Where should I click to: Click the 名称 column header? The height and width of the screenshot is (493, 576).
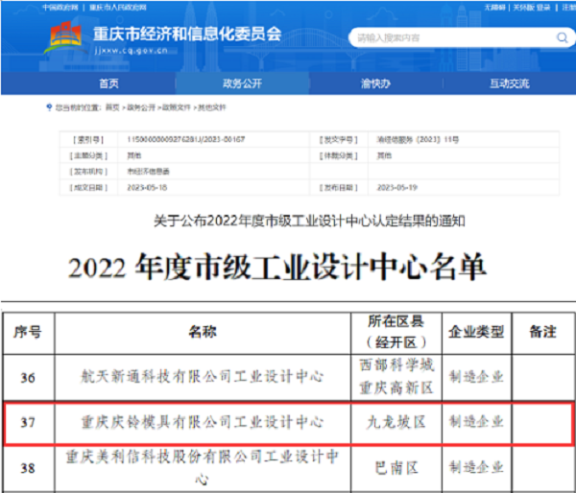203,332
